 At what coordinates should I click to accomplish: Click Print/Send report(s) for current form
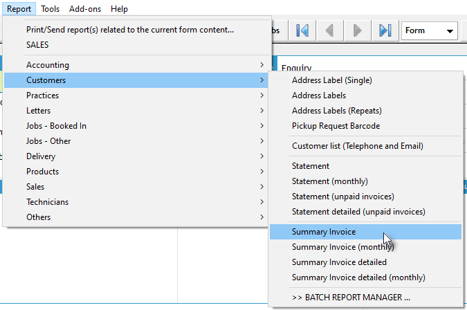(x=130, y=30)
